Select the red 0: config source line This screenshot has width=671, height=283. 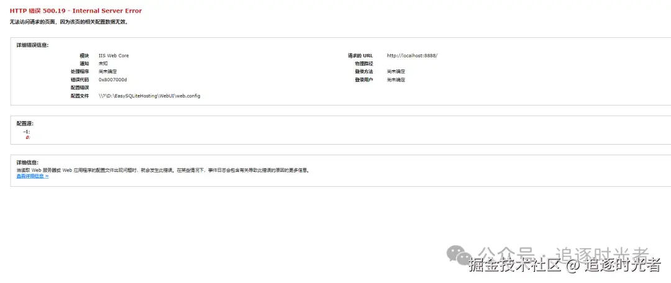click(28, 138)
